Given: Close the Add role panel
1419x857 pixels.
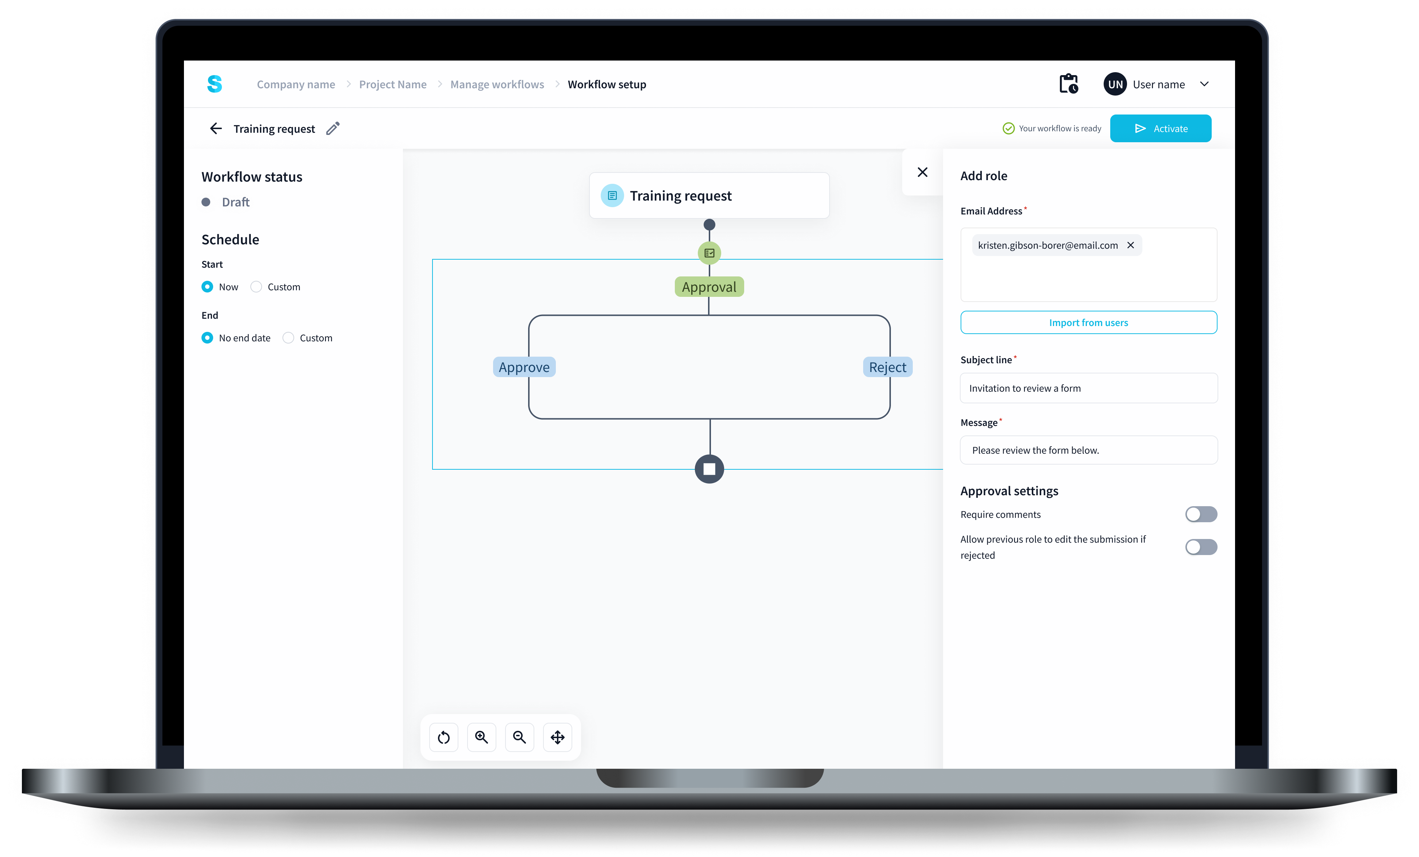Looking at the screenshot, I should [922, 171].
